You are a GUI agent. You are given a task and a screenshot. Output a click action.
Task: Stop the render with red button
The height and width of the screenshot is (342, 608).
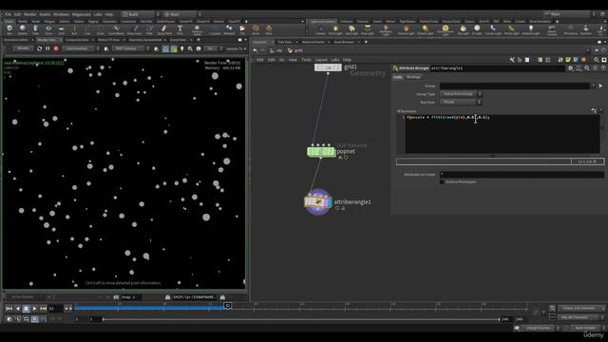coord(56,48)
